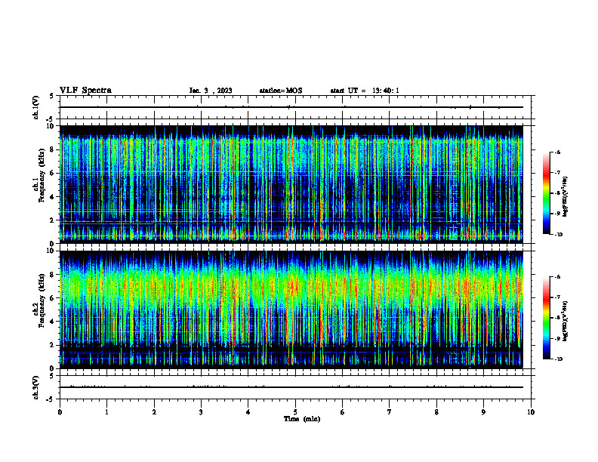Click the "-6" label on ch.1 colorbar
Image resolution: width=598 pixels, height=462 pixels.
click(x=557, y=152)
